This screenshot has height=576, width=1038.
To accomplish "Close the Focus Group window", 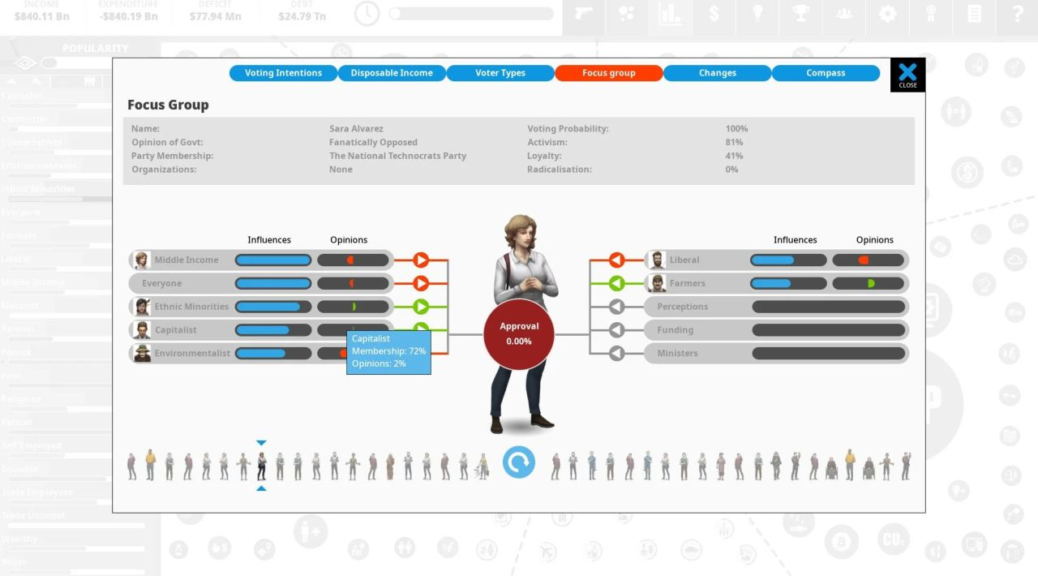I will 907,75.
